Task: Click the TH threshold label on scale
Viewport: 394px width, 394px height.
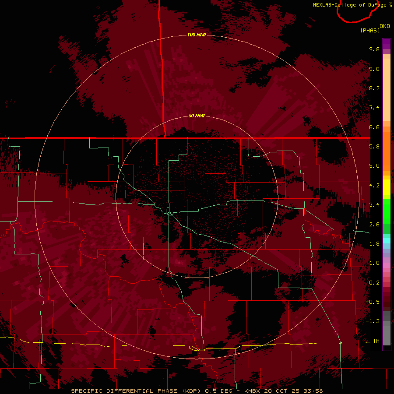Action: [x=376, y=341]
